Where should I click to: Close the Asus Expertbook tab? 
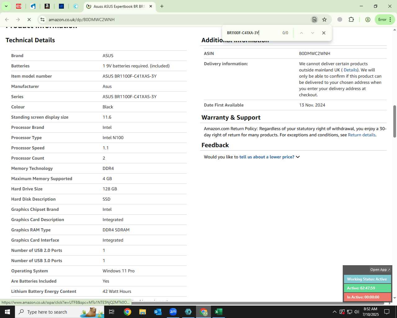point(151,6)
